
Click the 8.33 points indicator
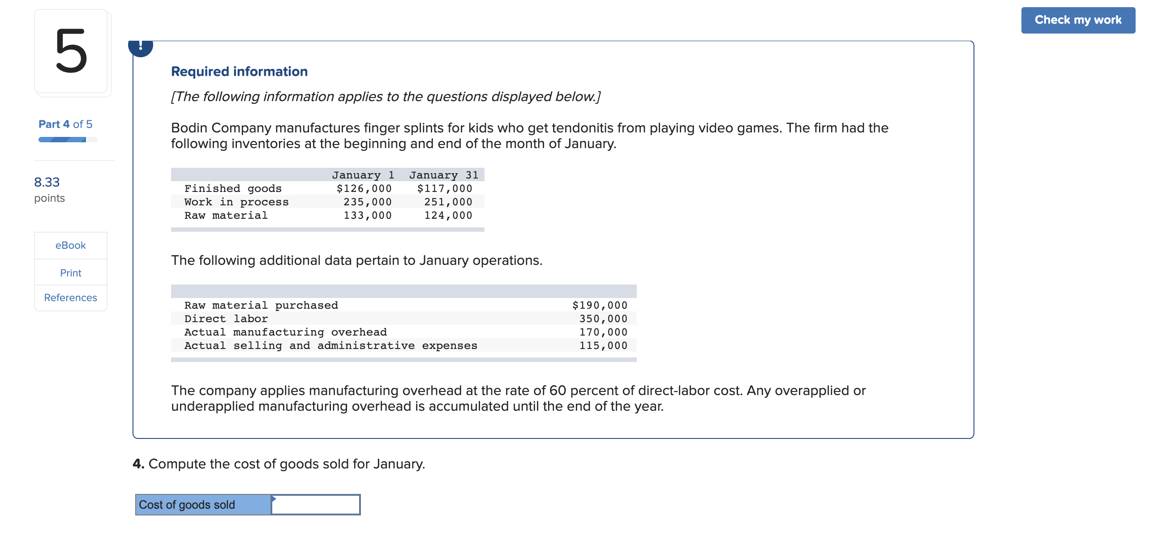click(49, 189)
